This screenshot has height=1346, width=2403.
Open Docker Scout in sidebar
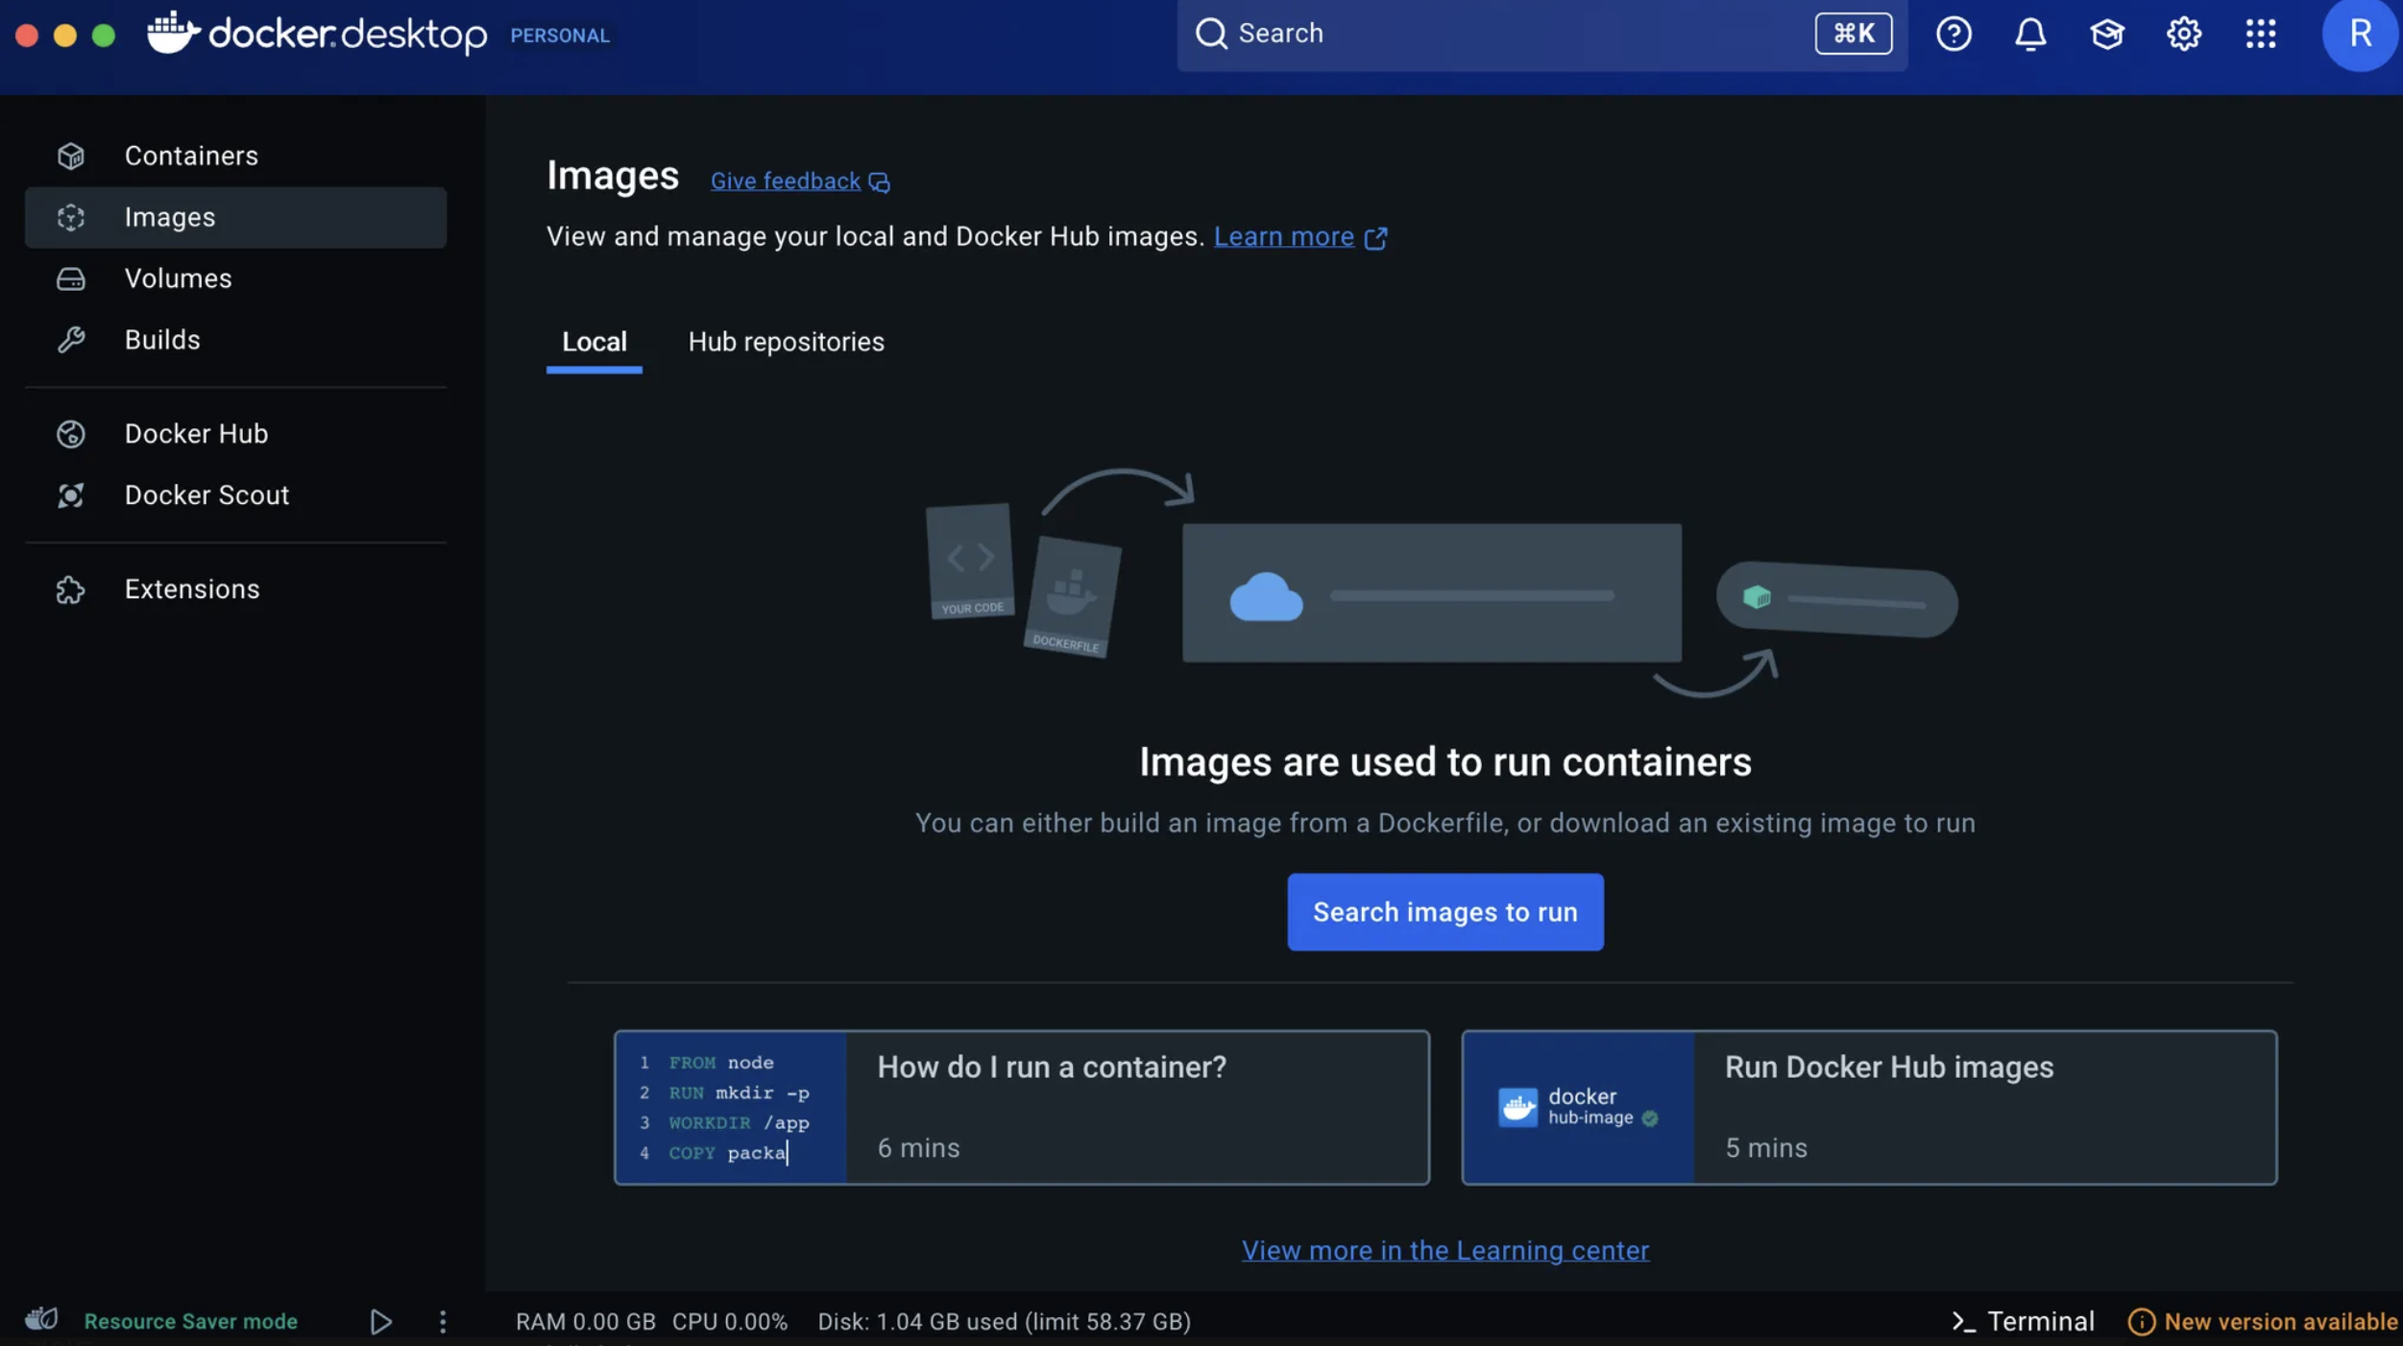coord(235,495)
